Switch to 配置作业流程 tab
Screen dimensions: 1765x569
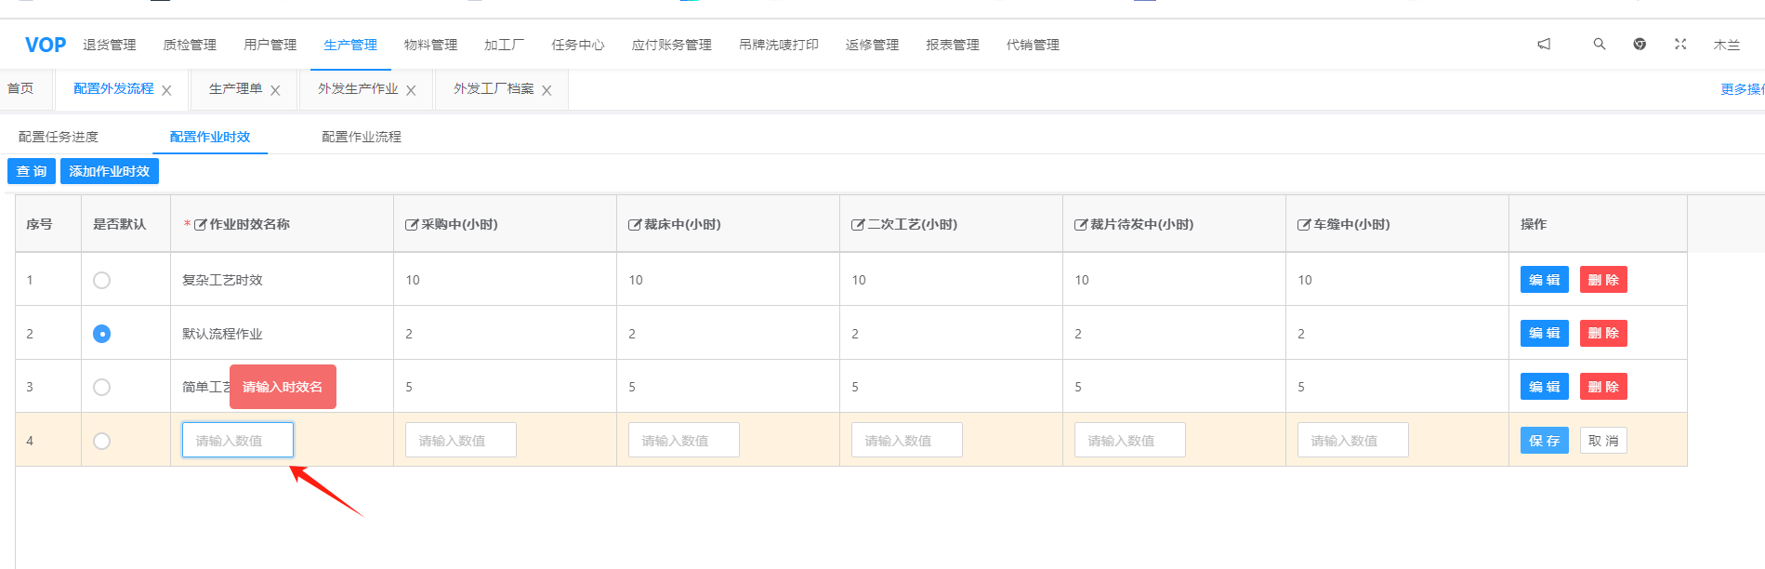click(362, 137)
